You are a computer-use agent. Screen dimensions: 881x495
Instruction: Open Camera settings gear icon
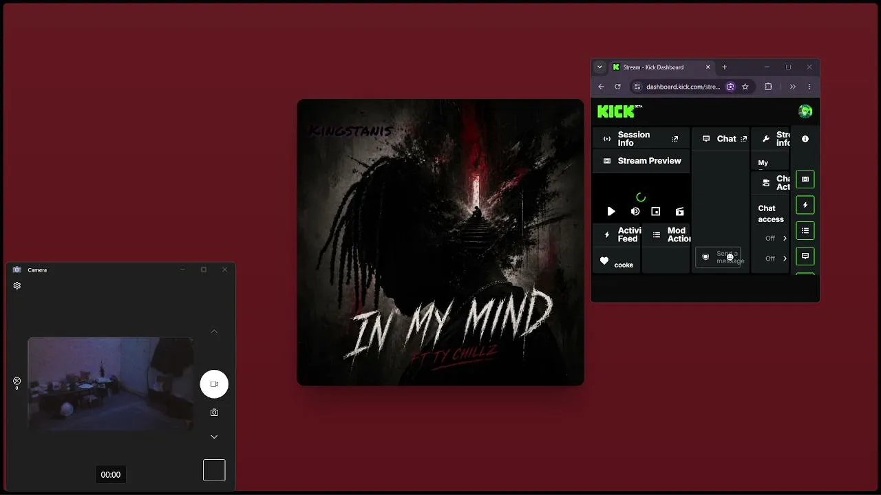click(x=17, y=286)
